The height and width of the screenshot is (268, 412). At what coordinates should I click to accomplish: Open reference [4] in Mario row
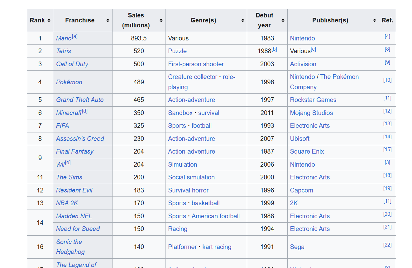(387, 36)
